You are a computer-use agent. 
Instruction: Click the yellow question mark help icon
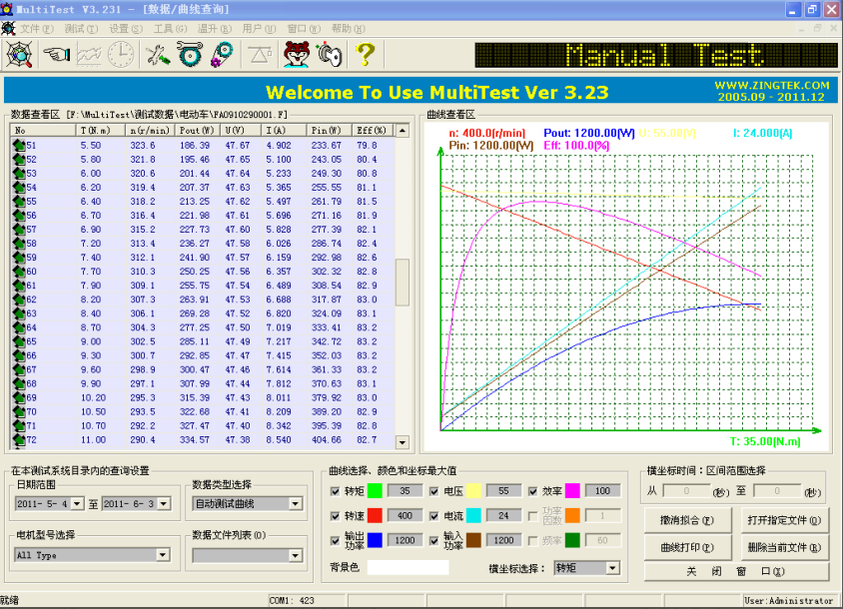pyautogui.click(x=366, y=54)
